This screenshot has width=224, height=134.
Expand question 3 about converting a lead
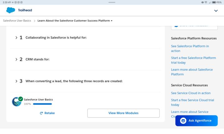16,81
